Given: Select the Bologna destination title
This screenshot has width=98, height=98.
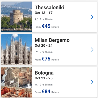Looking at the screenshot, I should click(44, 73).
